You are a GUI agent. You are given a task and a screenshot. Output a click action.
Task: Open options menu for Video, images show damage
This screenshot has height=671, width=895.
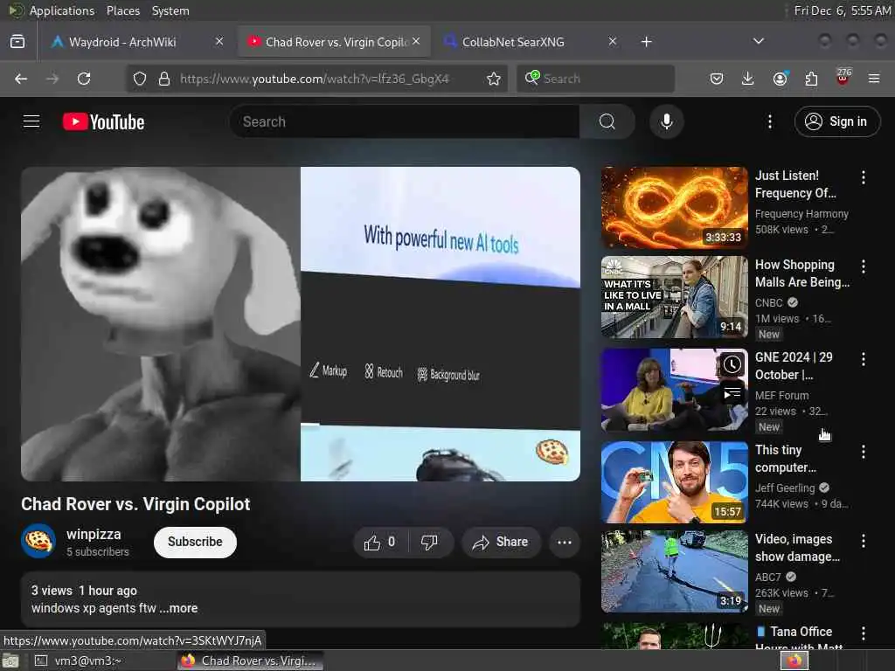pyautogui.click(x=863, y=541)
